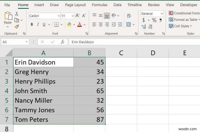Open the Review tab
The height and width of the screenshot is (132, 200).
click(x=154, y=5)
